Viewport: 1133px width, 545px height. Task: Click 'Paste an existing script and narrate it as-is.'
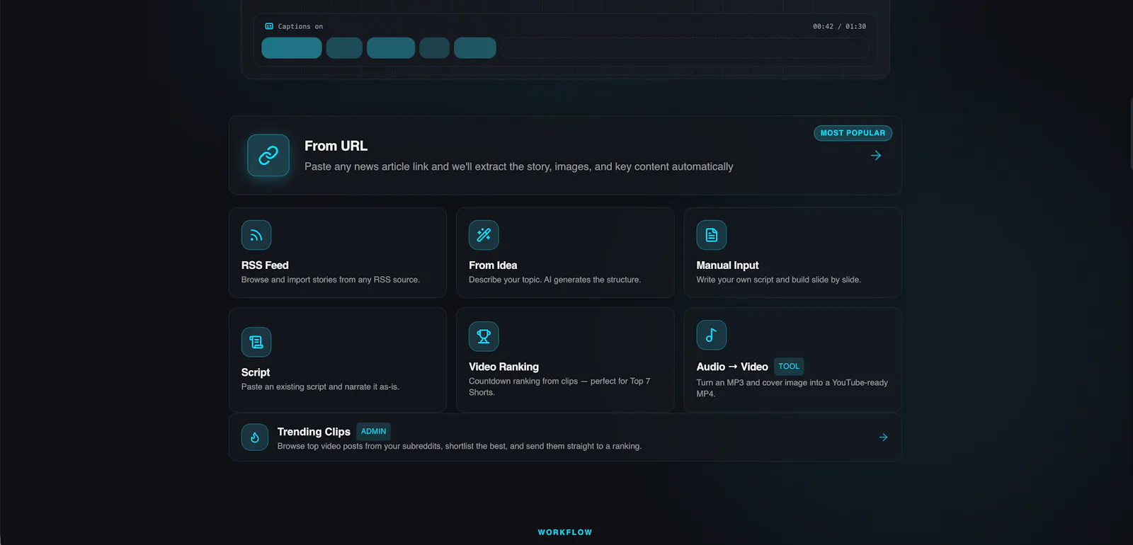tap(320, 386)
